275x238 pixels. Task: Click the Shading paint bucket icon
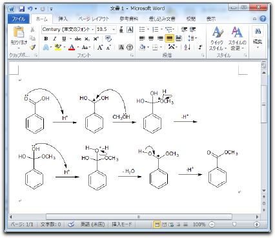pyautogui.click(x=142, y=47)
